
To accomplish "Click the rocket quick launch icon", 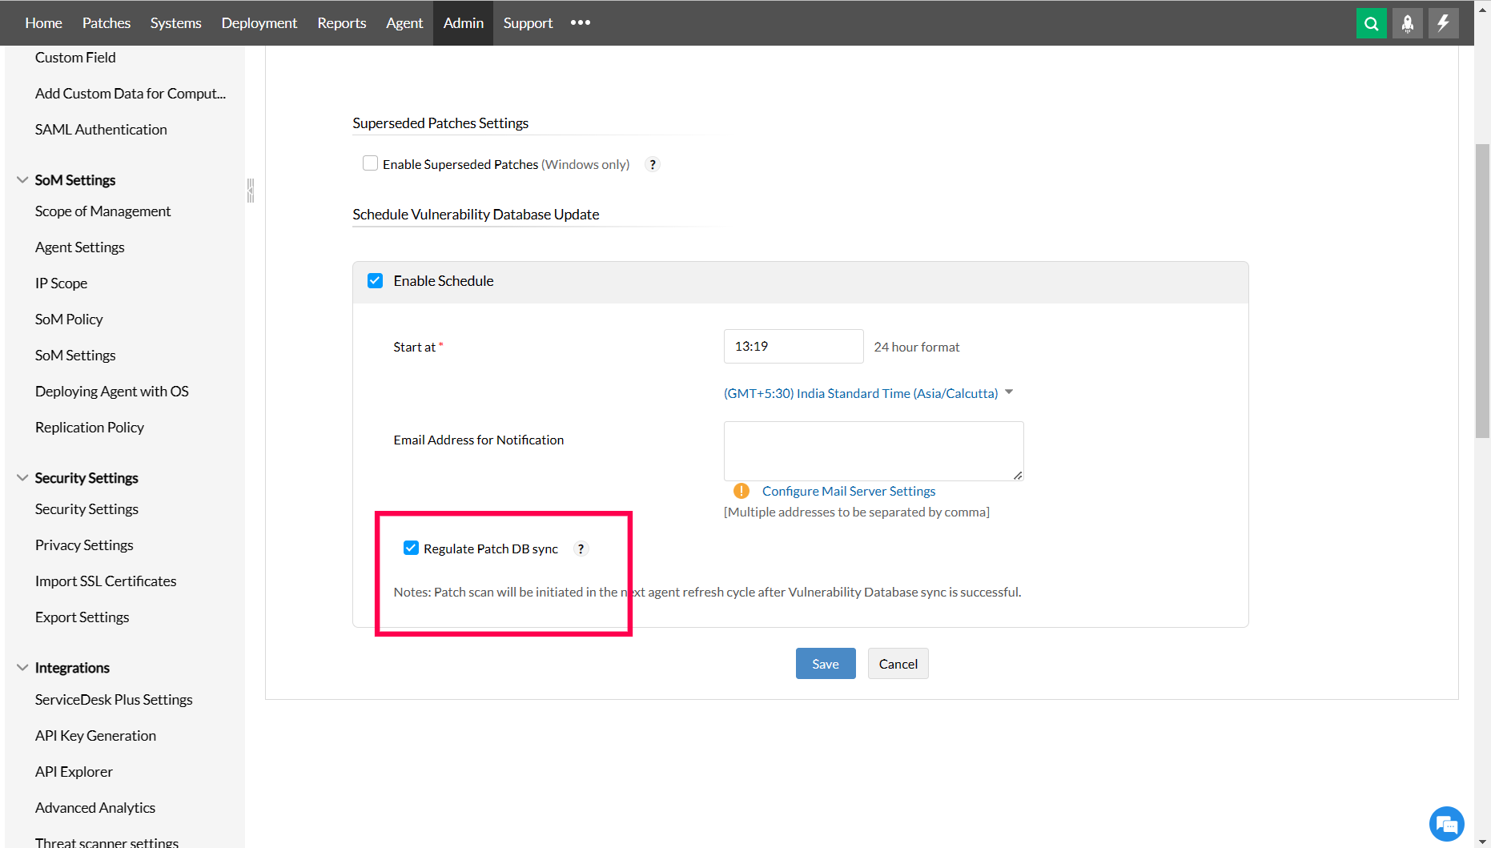I will pyautogui.click(x=1407, y=23).
